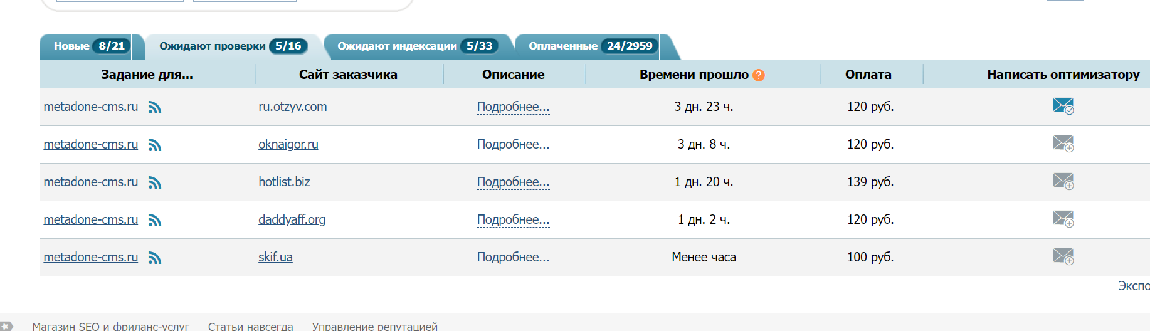Switch to the Новые tab
Image resolution: width=1150 pixels, height=331 pixels.
click(x=91, y=46)
